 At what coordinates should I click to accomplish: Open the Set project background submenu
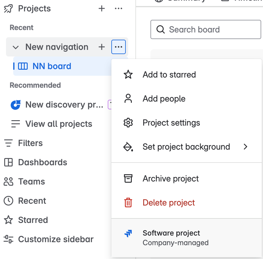click(x=186, y=147)
